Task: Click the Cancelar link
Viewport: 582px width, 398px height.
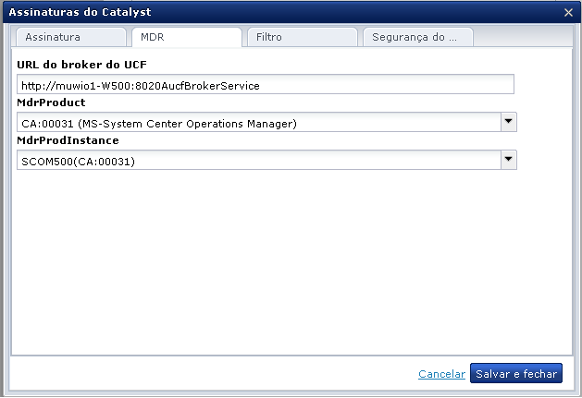Action: [441, 374]
